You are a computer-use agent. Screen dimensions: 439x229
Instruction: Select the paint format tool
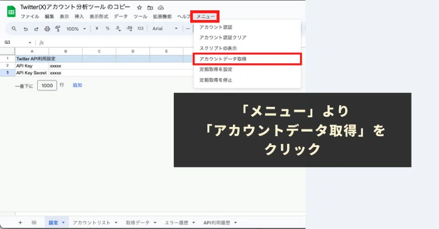[58, 29]
